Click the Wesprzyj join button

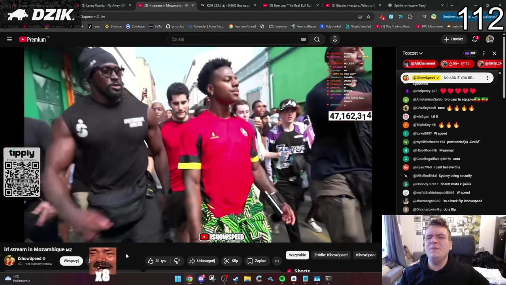click(x=71, y=261)
